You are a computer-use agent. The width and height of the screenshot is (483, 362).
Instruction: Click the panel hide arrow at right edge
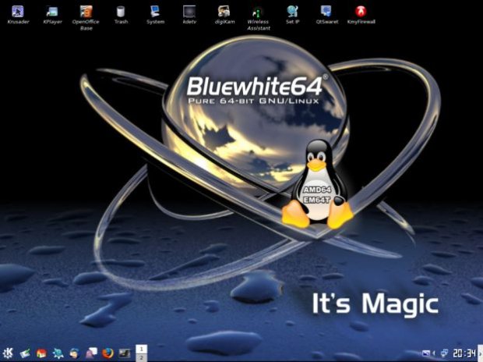click(480, 353)
